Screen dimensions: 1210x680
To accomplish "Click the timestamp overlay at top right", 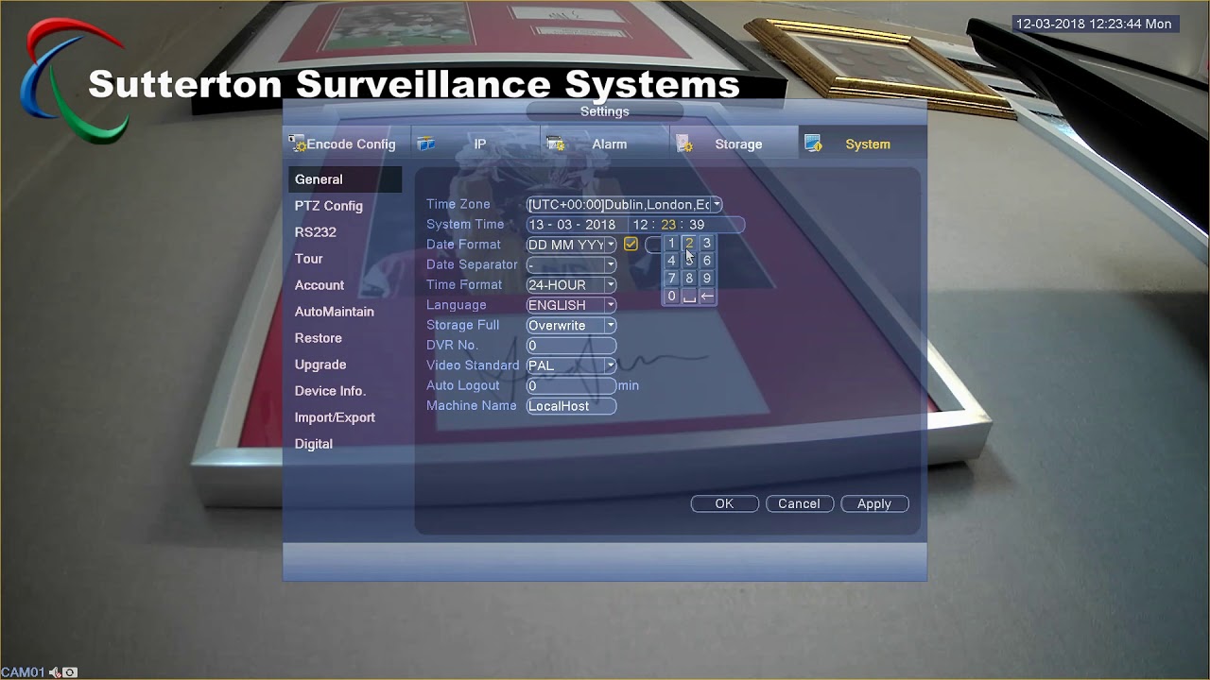I will coord(1094,25).
